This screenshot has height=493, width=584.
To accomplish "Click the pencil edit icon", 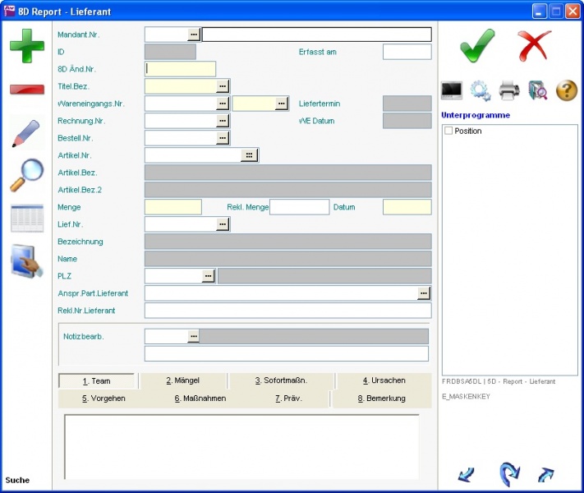I will [x=27, y=133].
